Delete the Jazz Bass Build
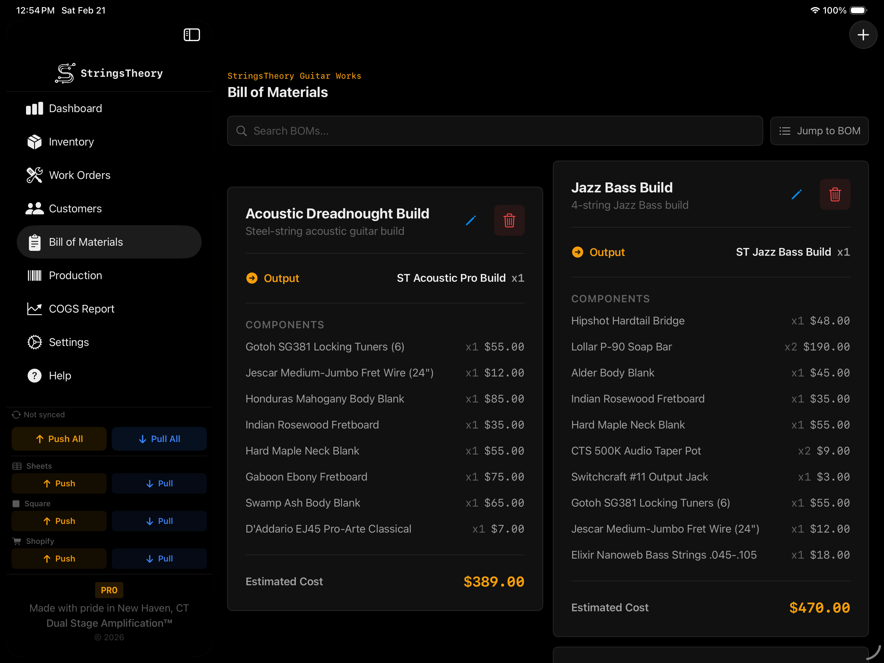This screenshot has width=884, height=663. (x=835, y=194)
